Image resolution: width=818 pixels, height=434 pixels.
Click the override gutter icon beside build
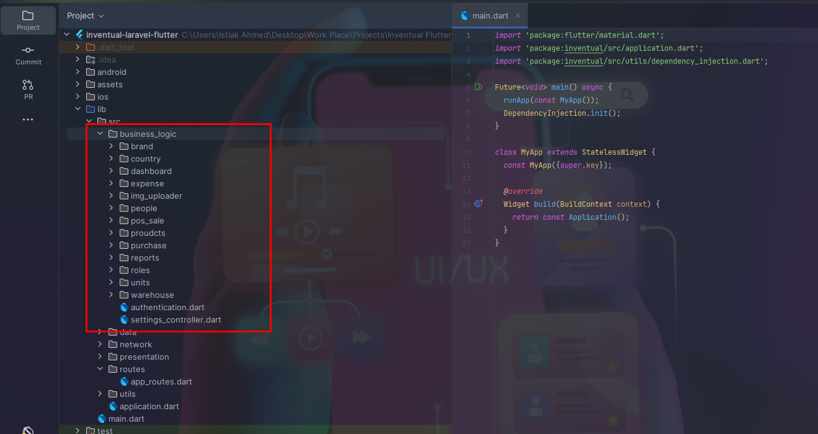(478, 204)
